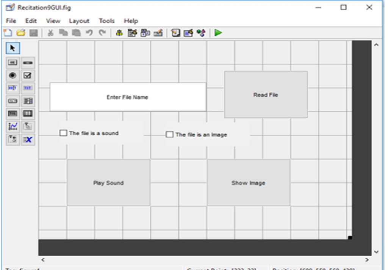388x270 pixels.
Task: Click inside the 'Enter File Name' text field
Action: coord(128,97)
